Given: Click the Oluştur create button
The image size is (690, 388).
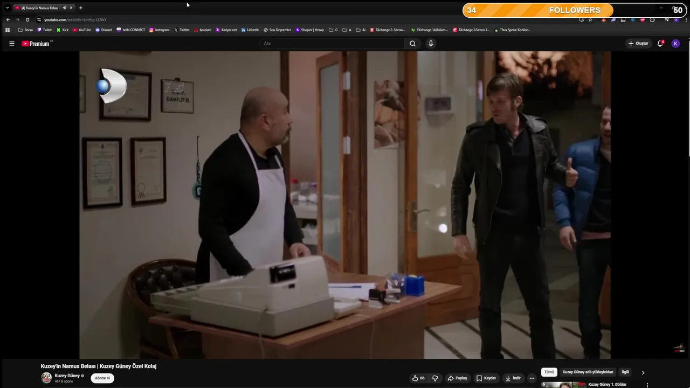Looking at the screenshot, I should [x=638, y=44].
